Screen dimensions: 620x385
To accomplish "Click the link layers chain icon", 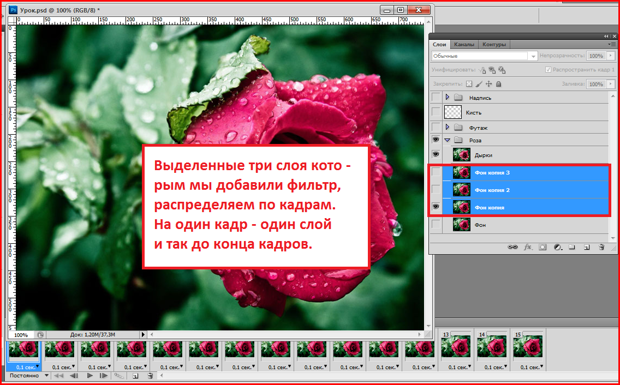I will (512, 247).
